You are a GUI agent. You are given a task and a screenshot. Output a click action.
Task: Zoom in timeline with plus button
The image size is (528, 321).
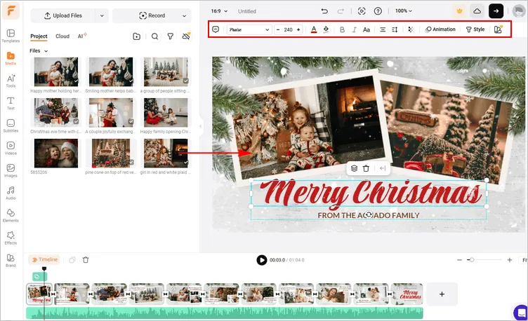coord(510,260)
